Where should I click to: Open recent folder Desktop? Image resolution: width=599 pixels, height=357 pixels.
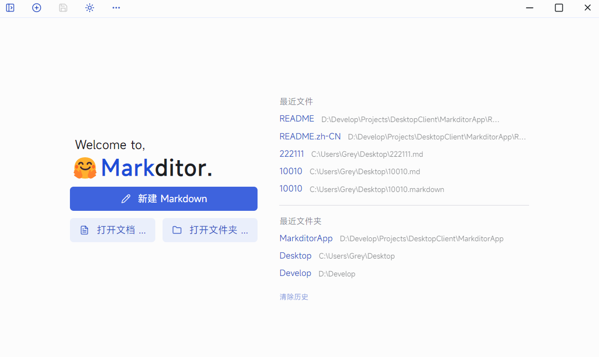(296, 256)
